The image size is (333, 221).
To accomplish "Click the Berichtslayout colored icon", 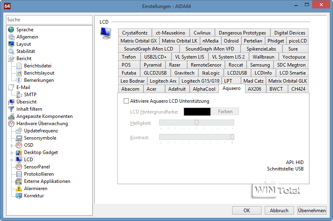I will click(x=19, y=73).
